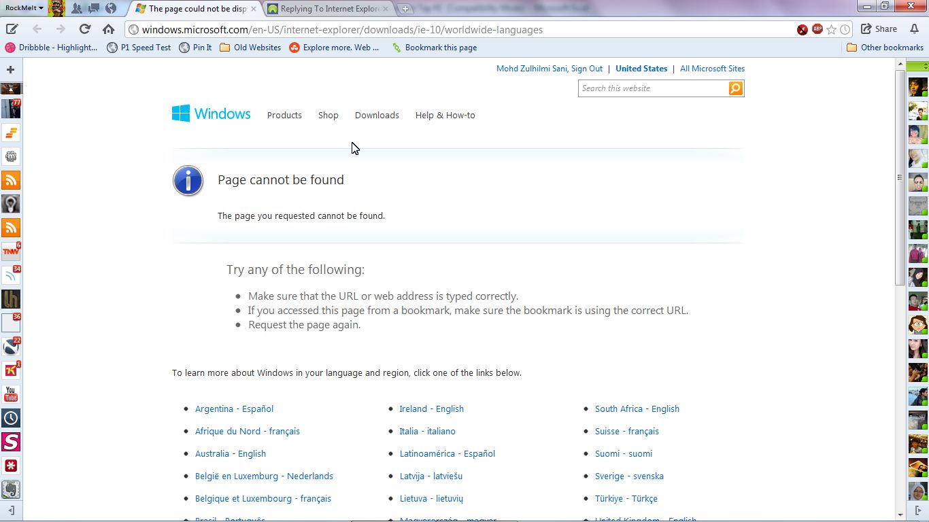Open the sidebar feed showing badge 34
Screen dimensions: 929x522
11,275
